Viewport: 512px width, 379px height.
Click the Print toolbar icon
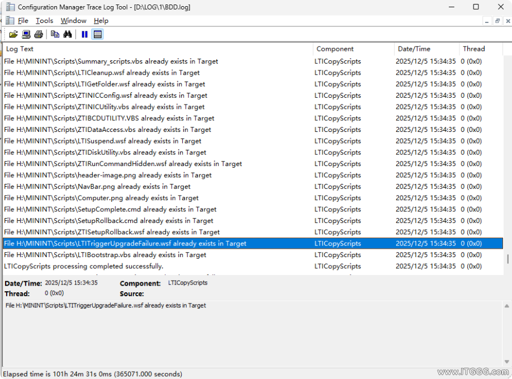[x=39, y=34]
